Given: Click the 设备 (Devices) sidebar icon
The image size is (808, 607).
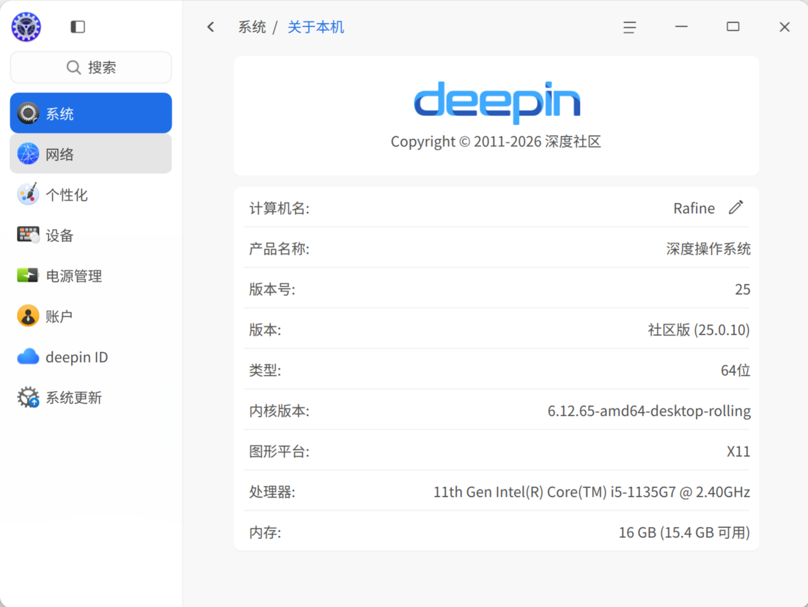Looking at the screenshot, I should tap(28, 235).
